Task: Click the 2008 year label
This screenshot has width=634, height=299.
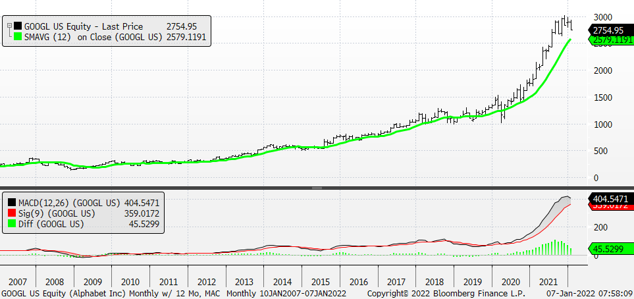Action: coord(55,282)
